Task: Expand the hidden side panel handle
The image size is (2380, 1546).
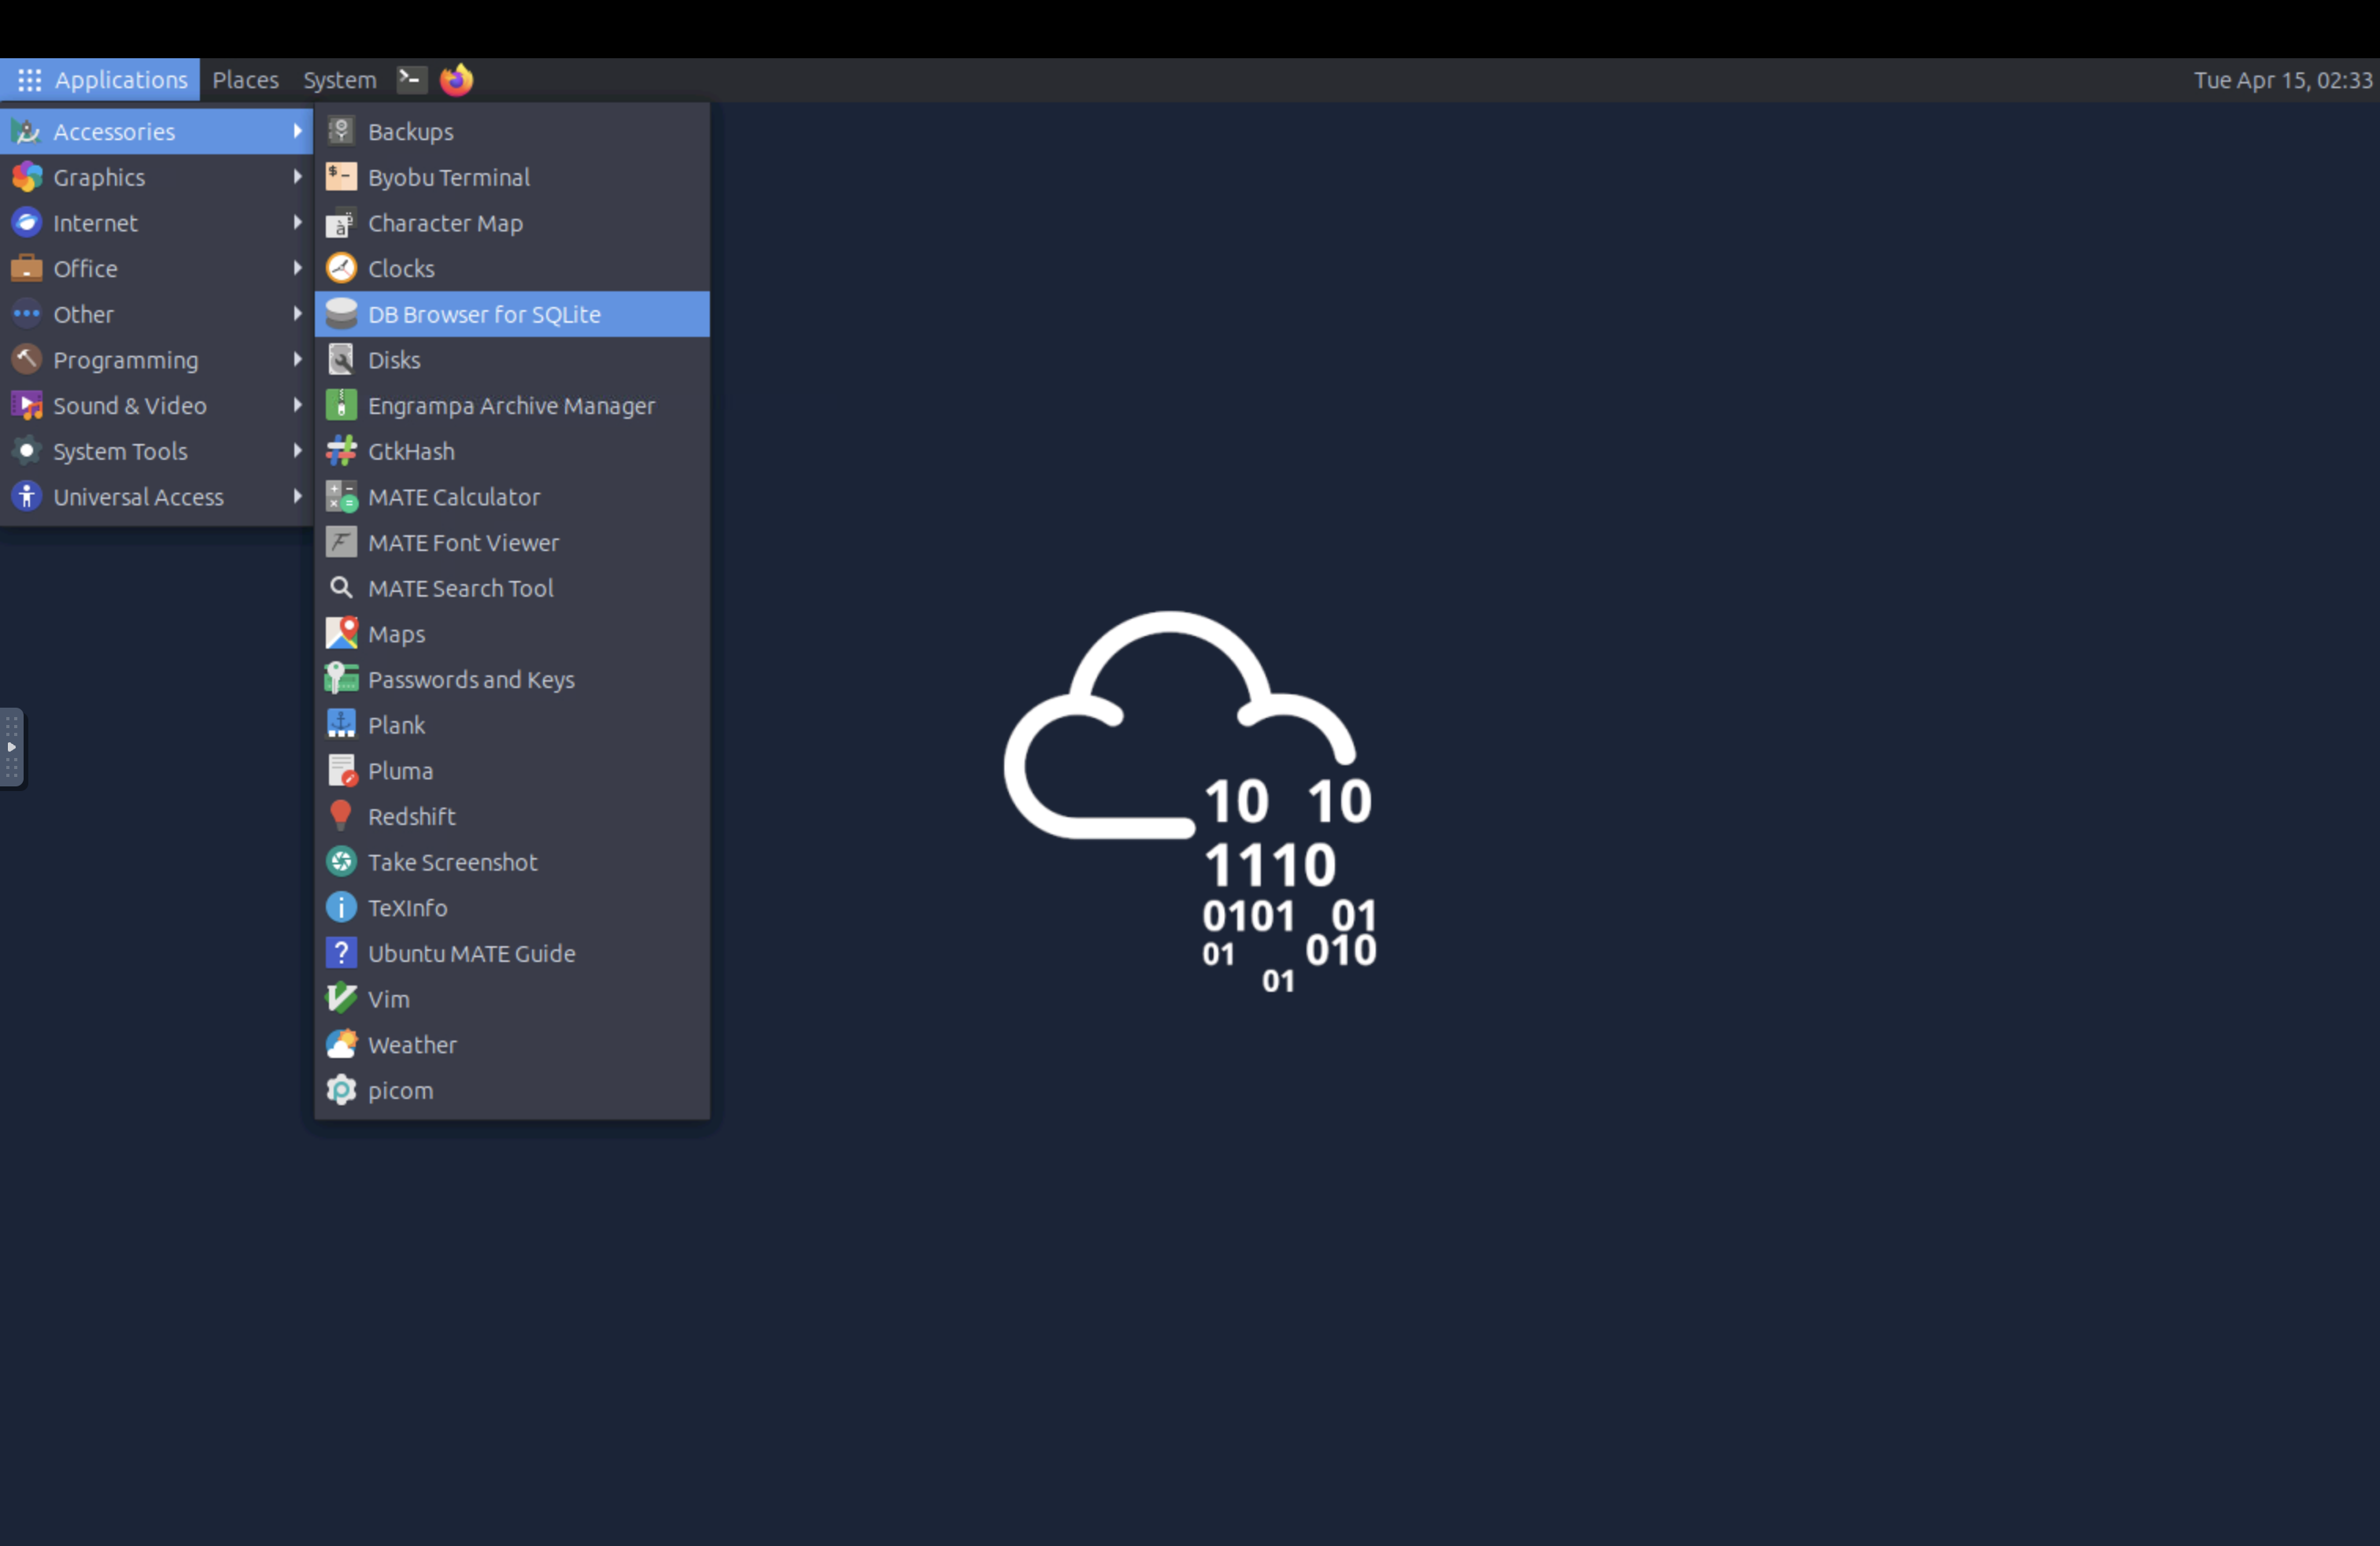Action: point(11,747)
